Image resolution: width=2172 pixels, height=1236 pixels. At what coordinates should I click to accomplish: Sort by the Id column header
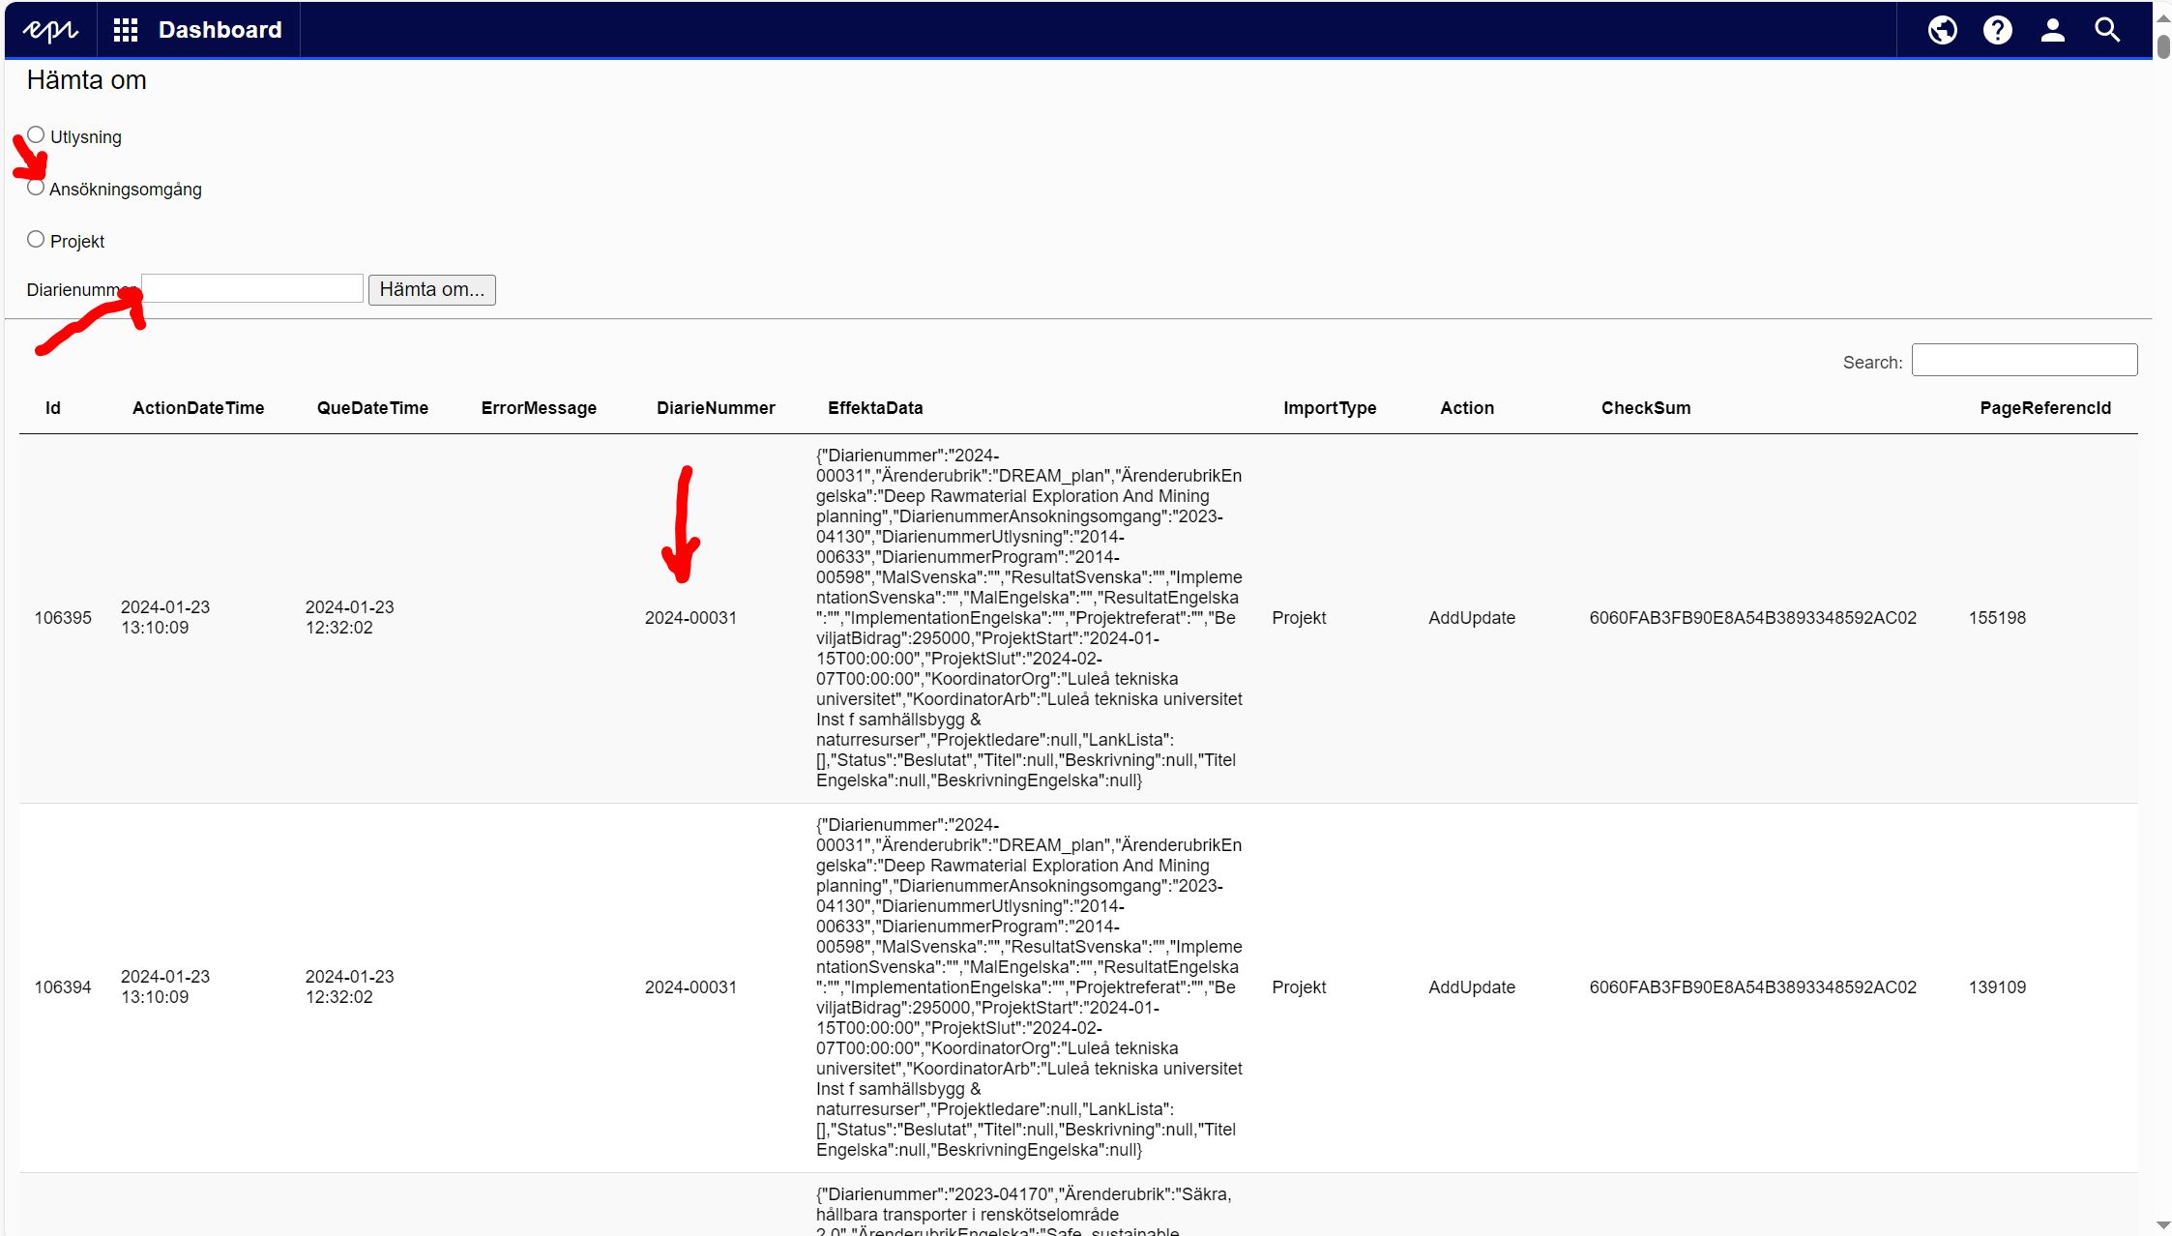point(53,408)
